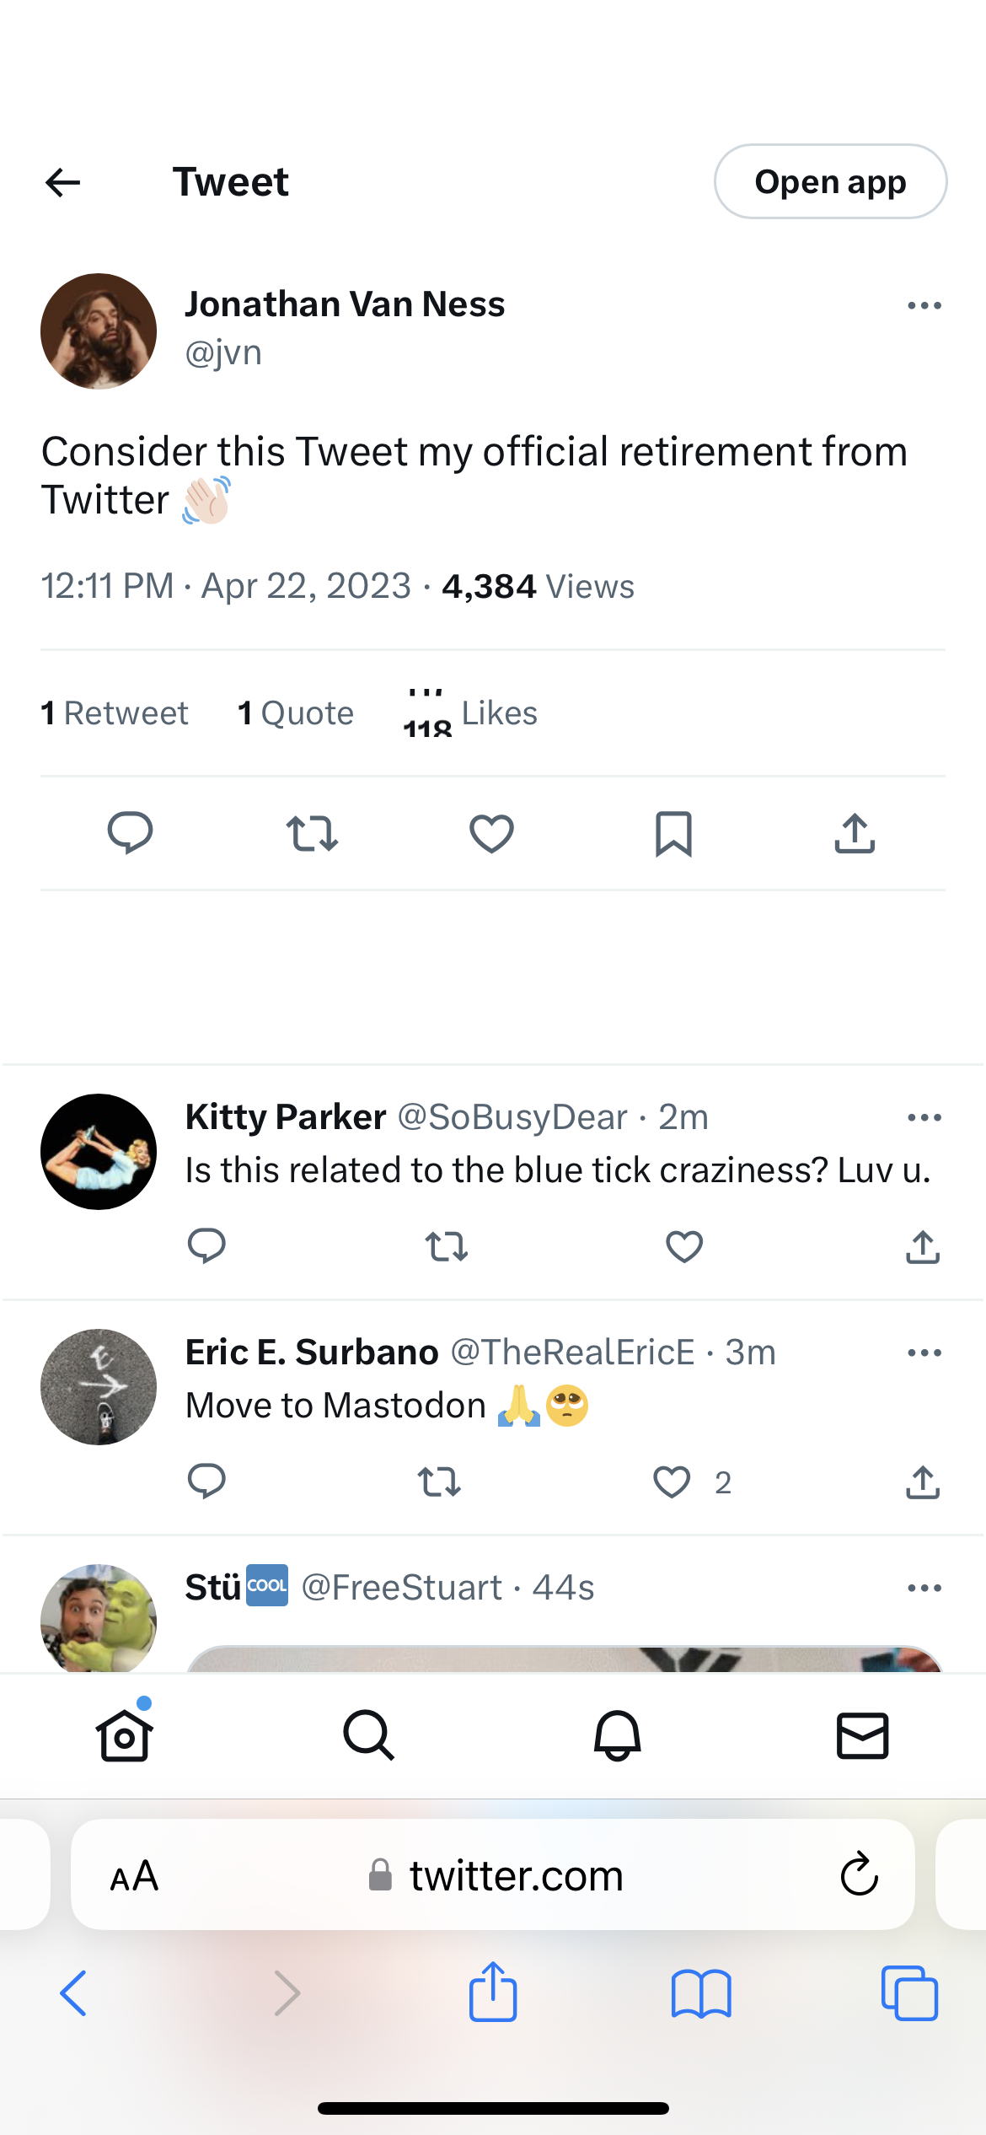Share the main tweet
This screenshot has height=2135, width=986.
(x=855, y=833)
